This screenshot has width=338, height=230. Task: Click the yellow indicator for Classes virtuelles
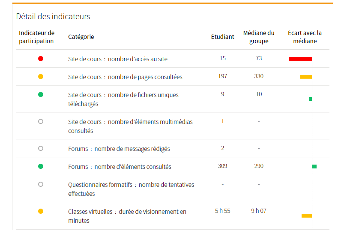pyautogui.click(x=41, y=211)
